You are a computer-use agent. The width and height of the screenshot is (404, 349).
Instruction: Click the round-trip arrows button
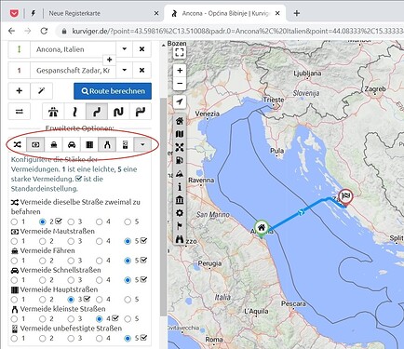click(20, 112)
